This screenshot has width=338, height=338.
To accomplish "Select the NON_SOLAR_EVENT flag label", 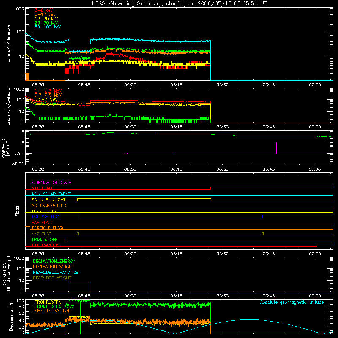I will [51, 194].
